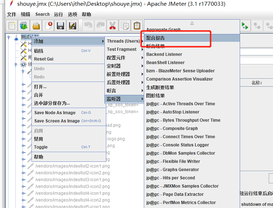Screen dimensions: 273x208
Task: Open the 定时器 submenu
Action: pos(124,66)
